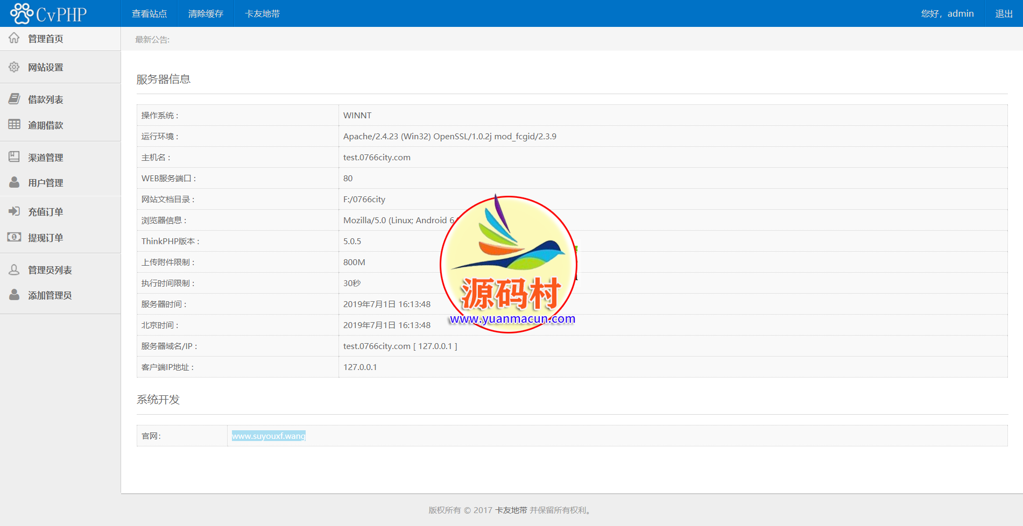Viewport: 1023px width, 526px height.
Task: Open 网站设置 text in the sidebar
Action: pos(46,68)
